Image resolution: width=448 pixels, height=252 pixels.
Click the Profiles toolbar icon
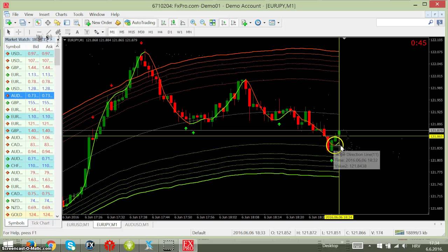tap(23, 22)
